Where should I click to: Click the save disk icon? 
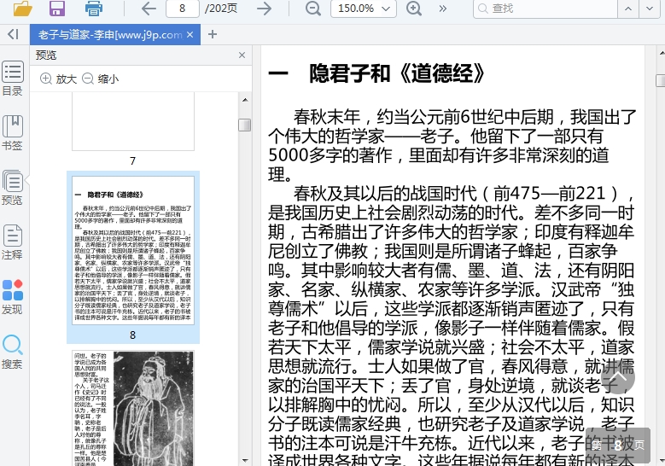57,9
